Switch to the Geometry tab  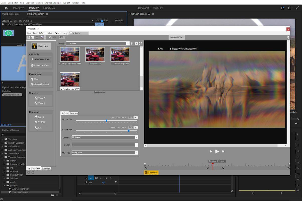[x=74, y=113]
